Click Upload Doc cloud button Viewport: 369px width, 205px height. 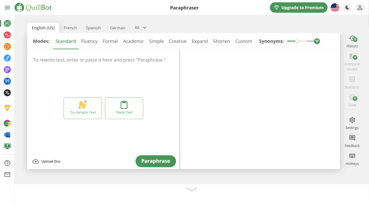(x=46, y=161)
